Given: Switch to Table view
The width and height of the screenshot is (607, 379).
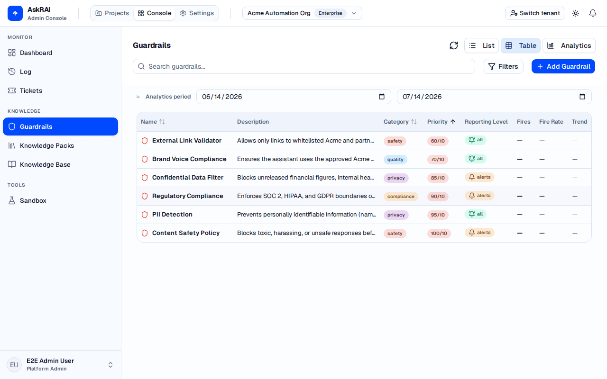Looking at the screenshot, I should click(521, 45).
